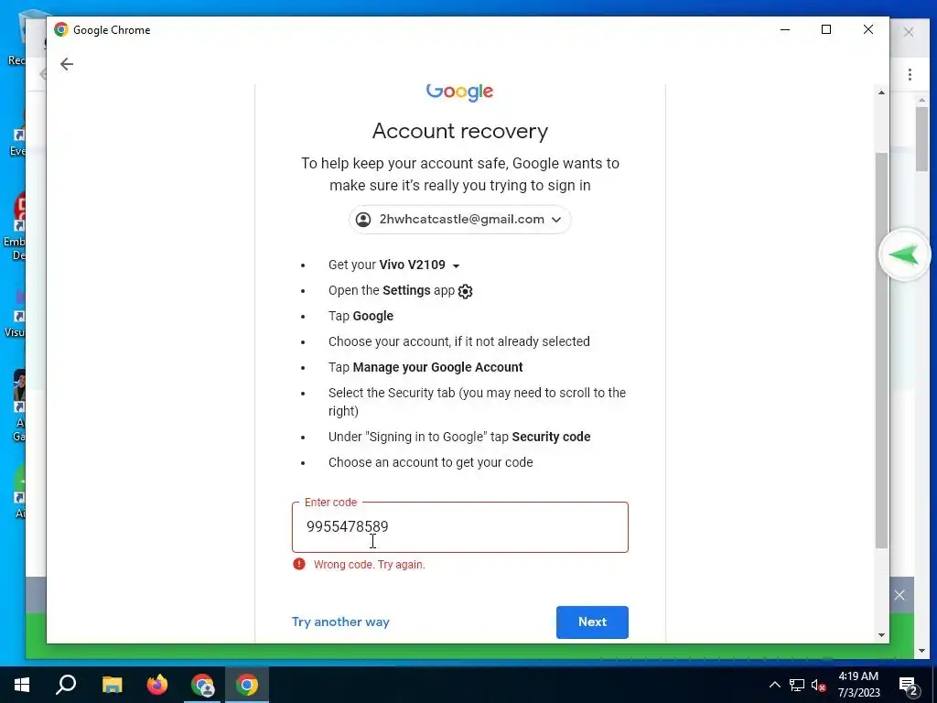Launch Firefox from the taskbar
937x703 pixels.
coord(157,685)
